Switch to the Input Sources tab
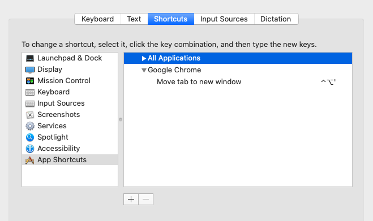Viewport: 373px width, 221px height. (224, 19)
